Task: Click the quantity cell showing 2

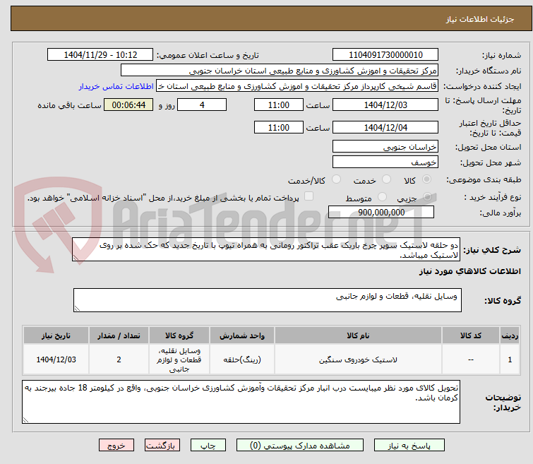Action: pos(119,359)
